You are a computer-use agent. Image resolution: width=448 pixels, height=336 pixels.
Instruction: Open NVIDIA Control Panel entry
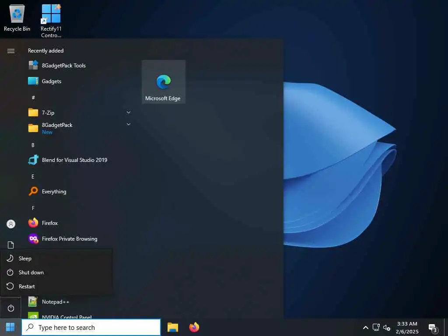(x=80, y=315)
